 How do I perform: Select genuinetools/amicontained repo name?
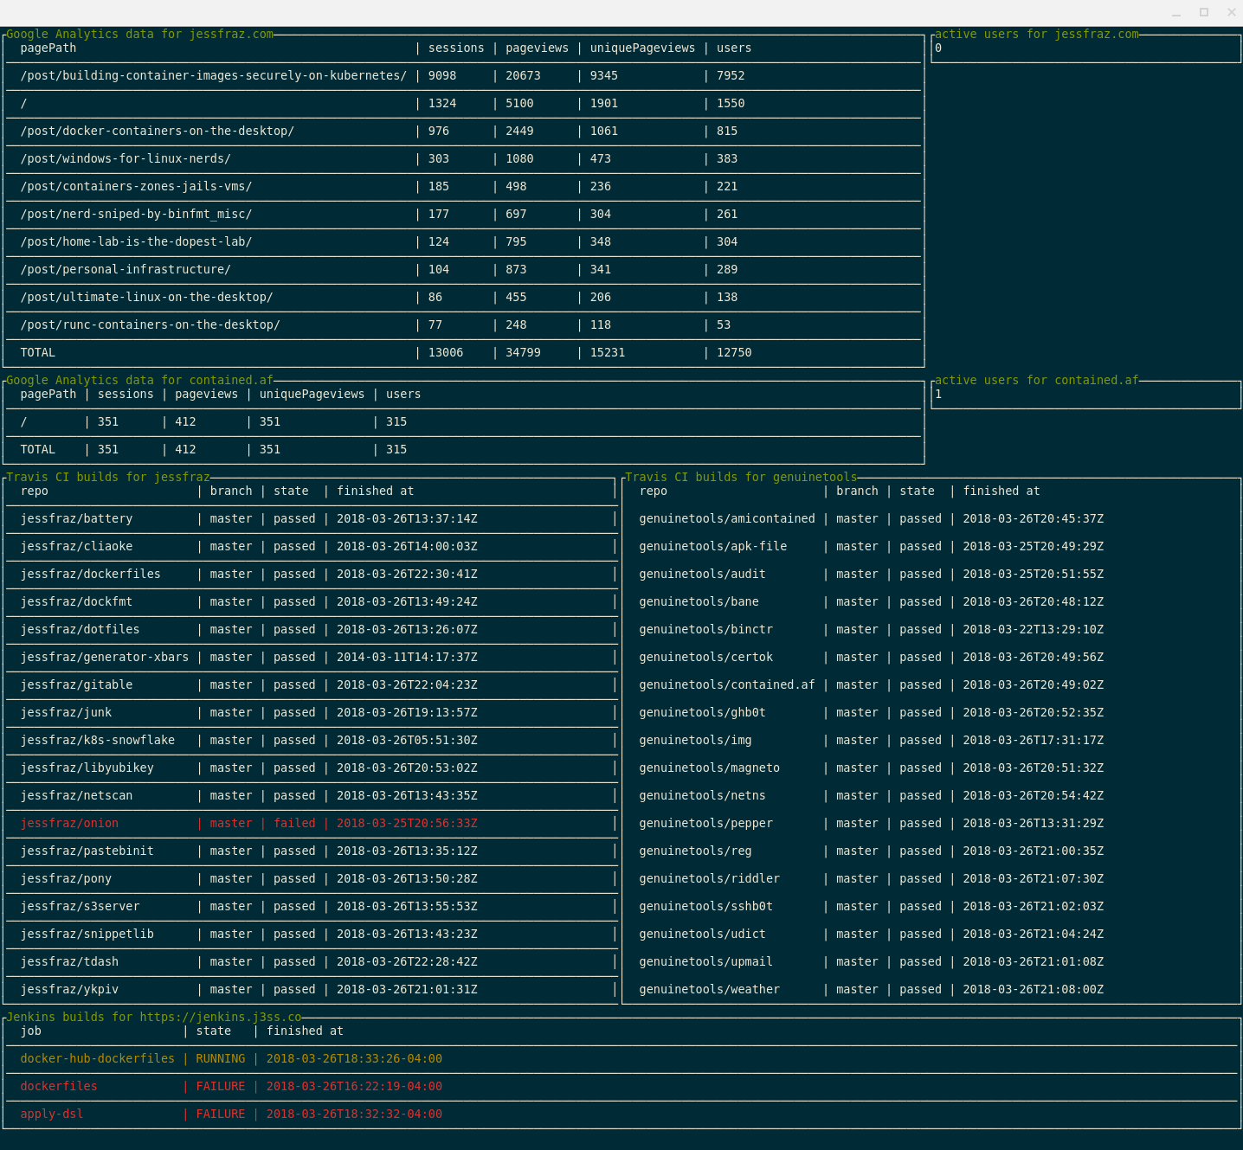[x=727, y=519]
